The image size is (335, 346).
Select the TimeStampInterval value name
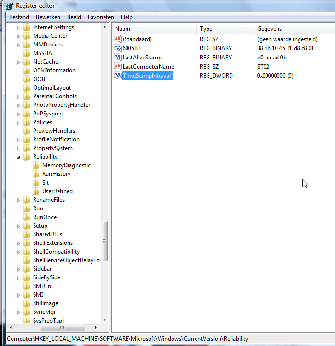(x=148, y=76)
